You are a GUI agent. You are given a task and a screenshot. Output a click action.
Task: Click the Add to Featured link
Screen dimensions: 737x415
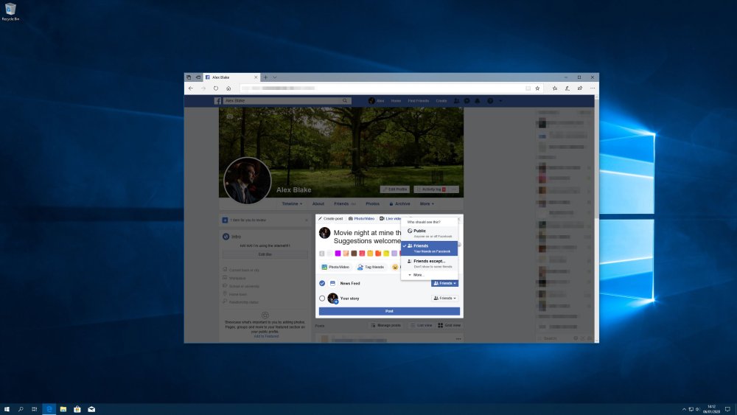click(x=266, y=336)
